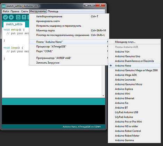Select Arduino NG or older board
Viewport: 163px width, 146px height.
[x=134, y=126]
